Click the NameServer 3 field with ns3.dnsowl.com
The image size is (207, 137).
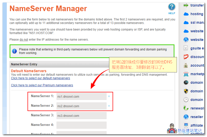click(81, 116)
